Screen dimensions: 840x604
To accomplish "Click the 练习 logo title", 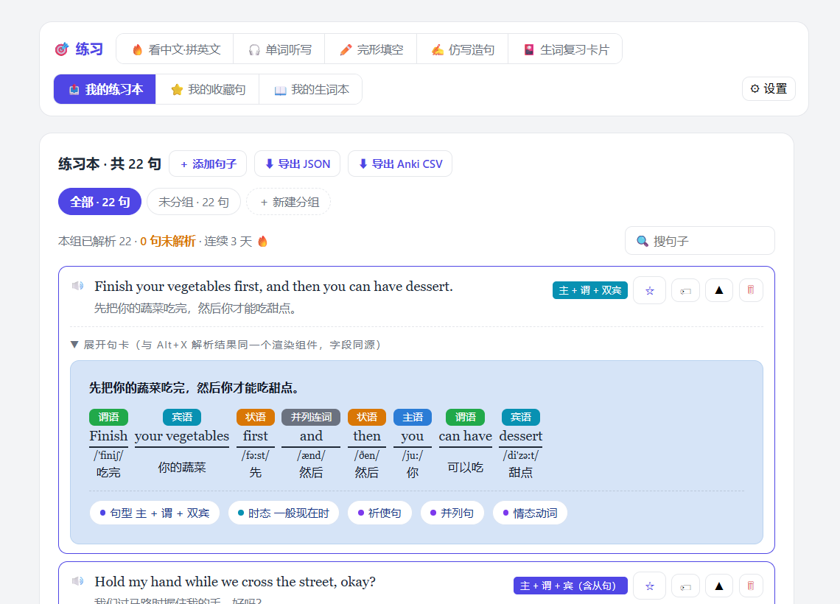I will (x=80, y=49).
